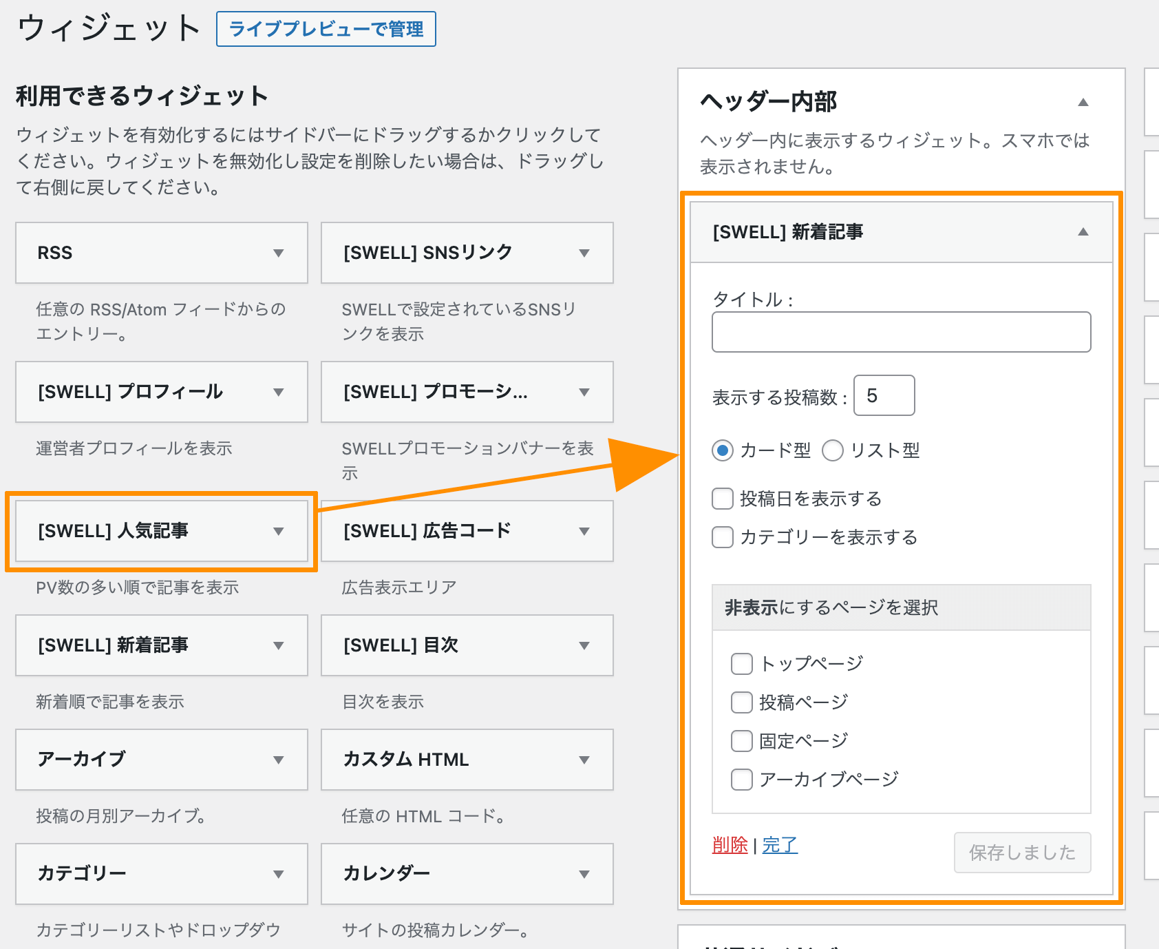Viewport: 1159px width, 949px height.
Task: Expand カスタム HTML widget arrow
Action: click(x=584, y=760)
